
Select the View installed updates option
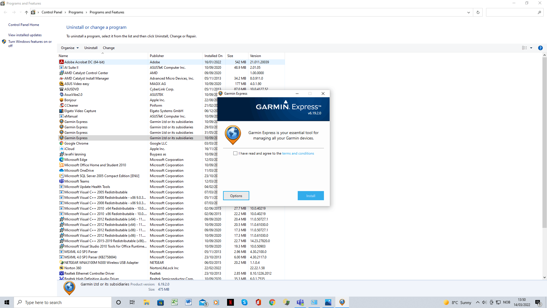[25, 35]
